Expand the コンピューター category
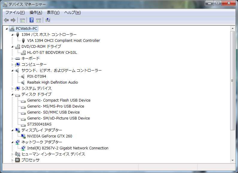Screen dimensions: 238x173 pos(13,65)
